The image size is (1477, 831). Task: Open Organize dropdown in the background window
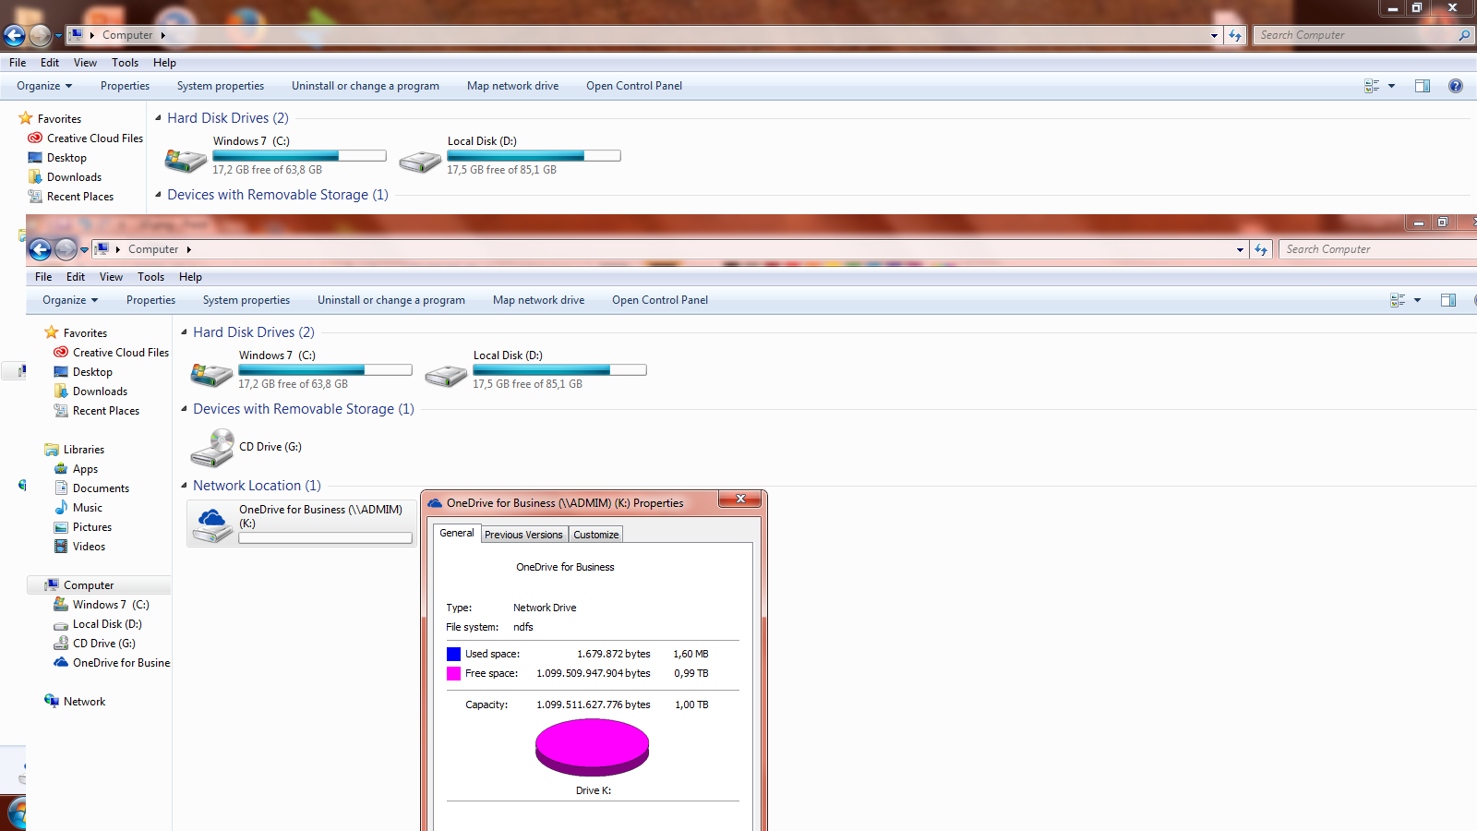44,86
